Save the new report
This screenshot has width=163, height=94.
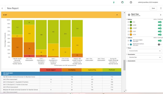coord(153,8)
